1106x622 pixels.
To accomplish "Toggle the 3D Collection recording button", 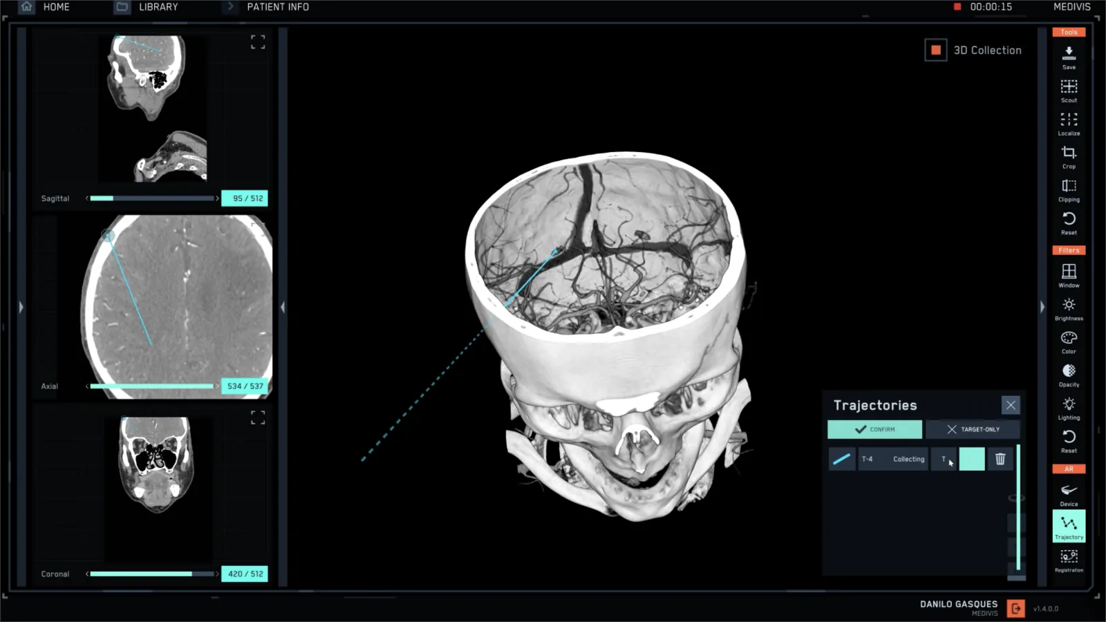I will (935, 50).
